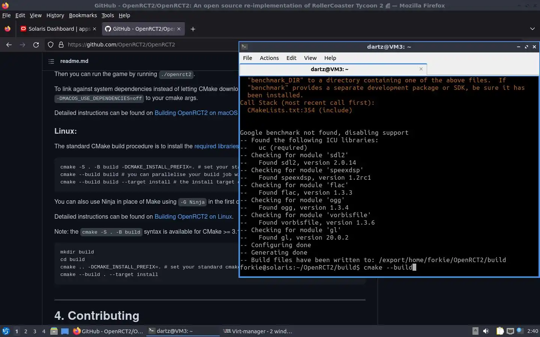Click the Firefox back arrow button
The height and width of the screenshot is (337, 540).
[9, 45]
